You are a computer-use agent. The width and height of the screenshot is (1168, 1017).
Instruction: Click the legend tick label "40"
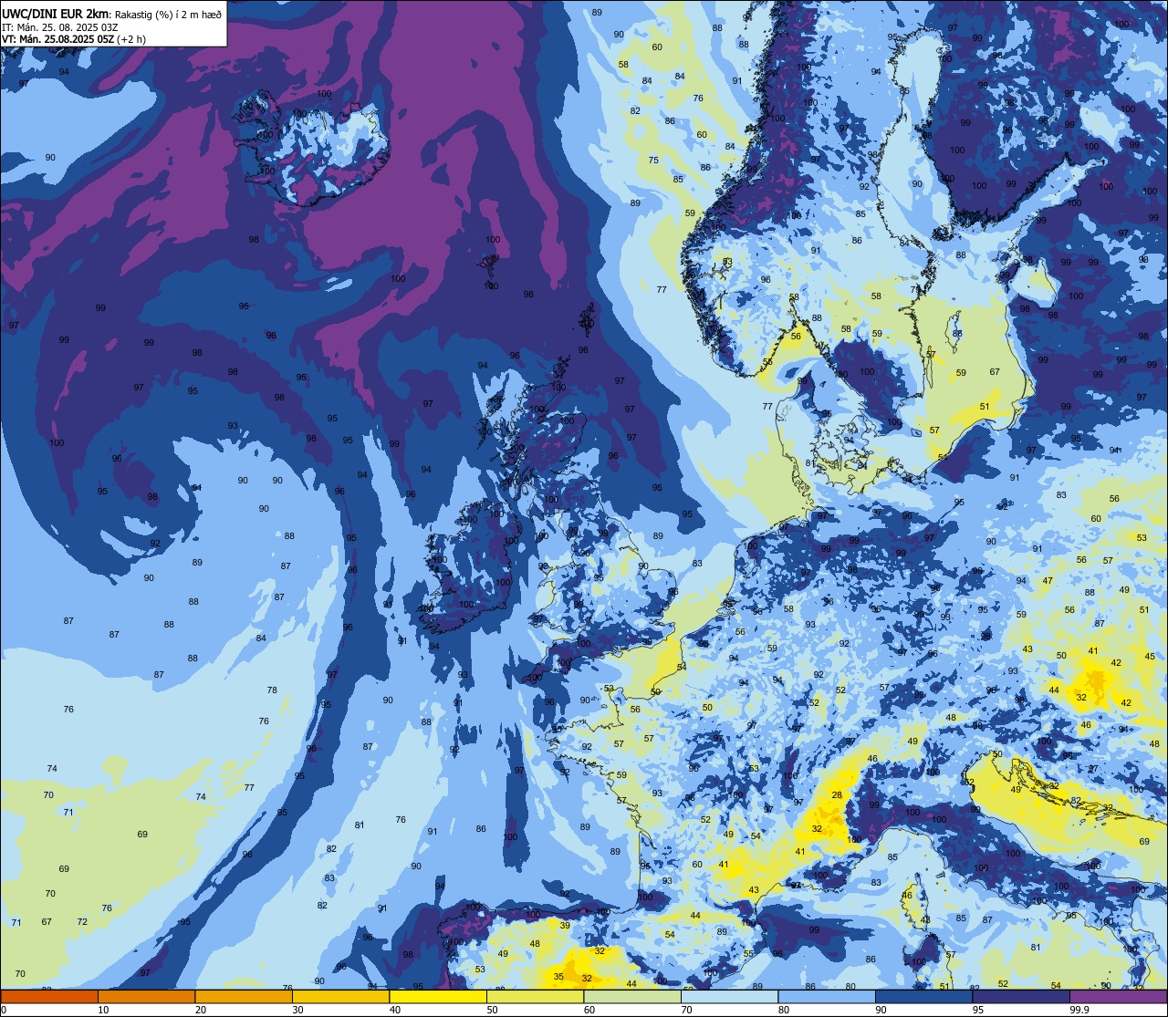click(394, 1010)
